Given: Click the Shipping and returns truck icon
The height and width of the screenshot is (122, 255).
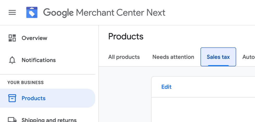Looking at the screenshot, I should [12, 120].
